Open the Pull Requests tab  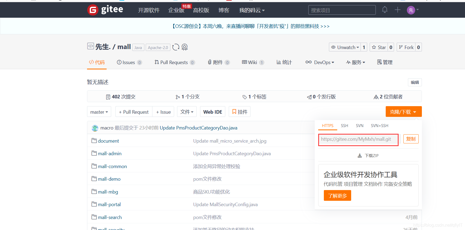(175, 62)
